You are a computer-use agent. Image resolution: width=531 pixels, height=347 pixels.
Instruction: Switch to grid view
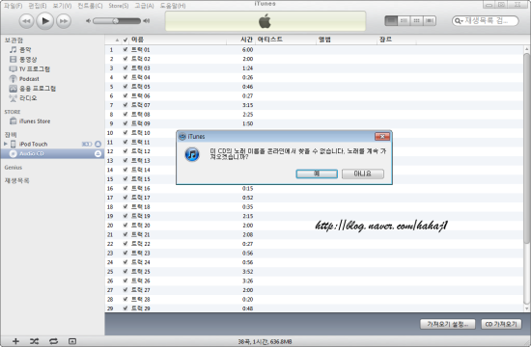416,21
